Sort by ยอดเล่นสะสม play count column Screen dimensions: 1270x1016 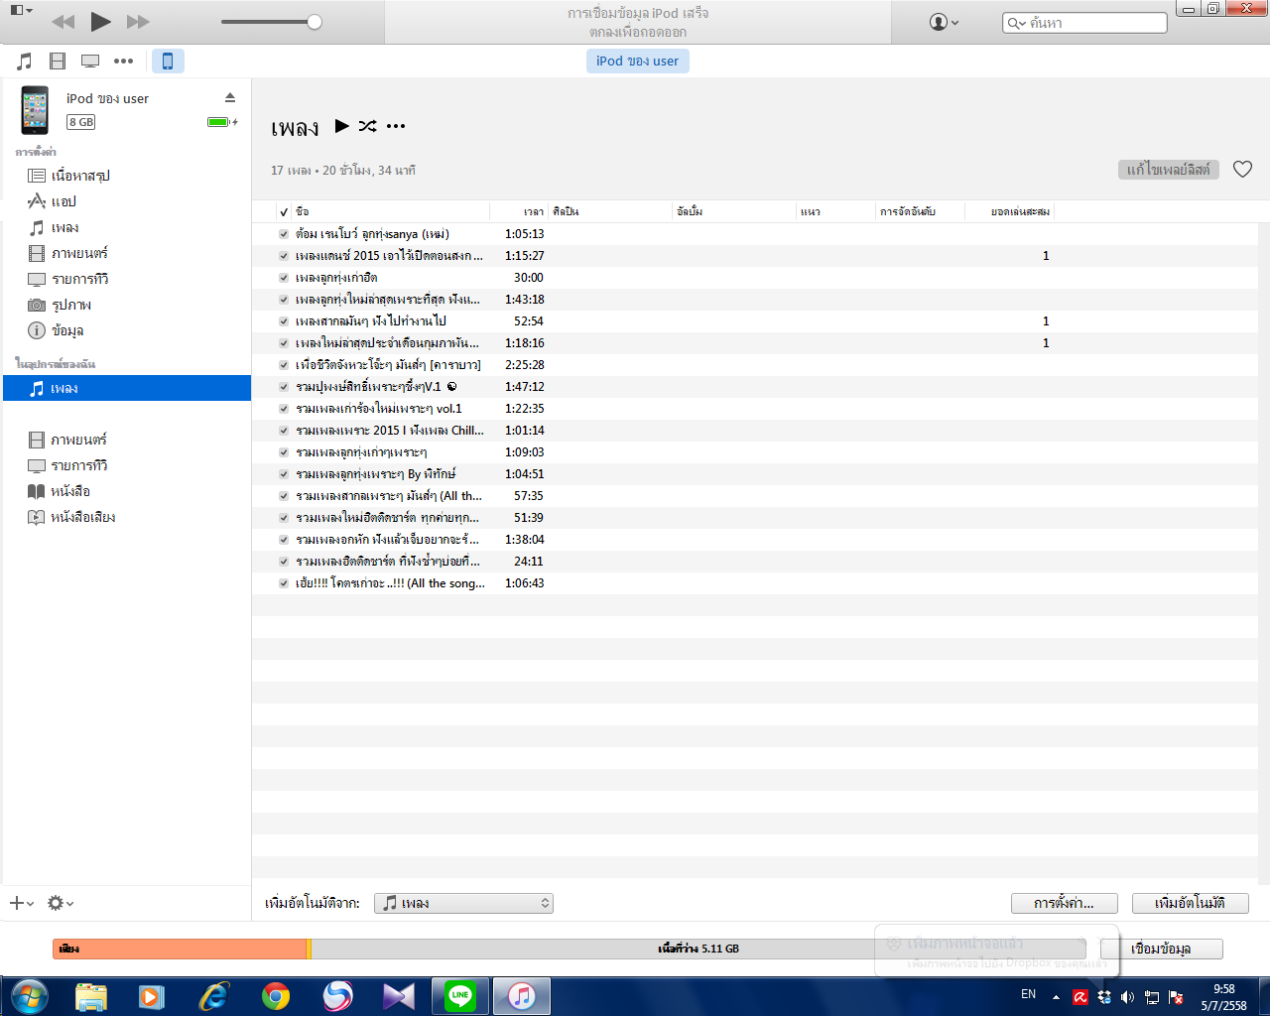point(1009,211)
